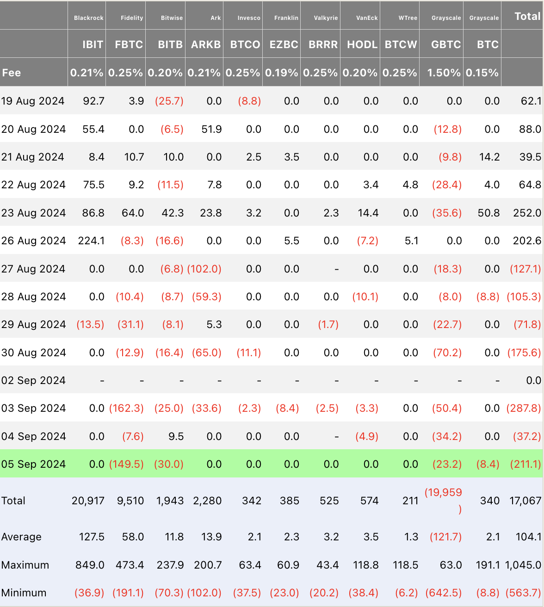This screenshot has height=607, width=544.
Task: Select the 27 Aug 2024 date cell
Action: 33,269
